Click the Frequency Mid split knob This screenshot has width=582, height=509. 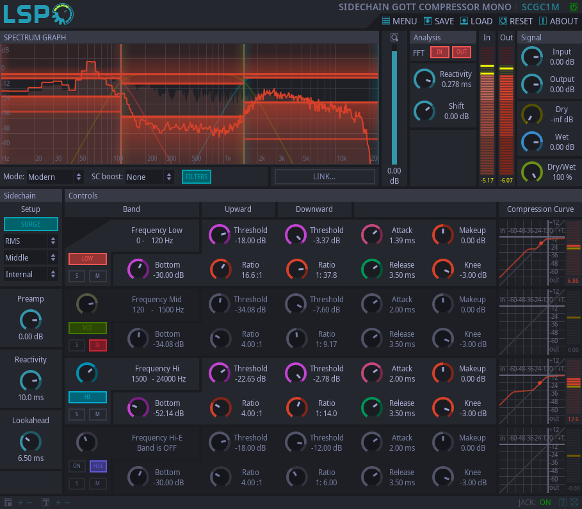(x=87, y=304)
